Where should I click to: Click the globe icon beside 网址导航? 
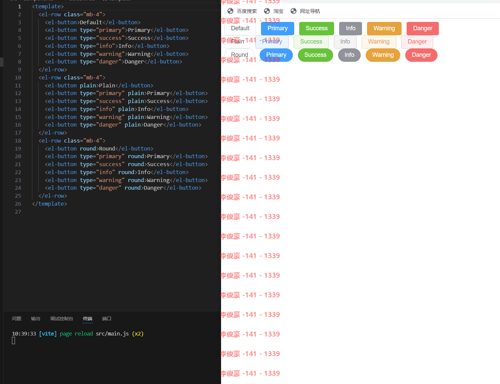[294, 11]
